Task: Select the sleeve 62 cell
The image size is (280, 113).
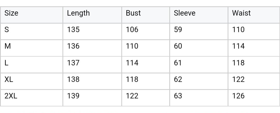Action: click(178, 79)
